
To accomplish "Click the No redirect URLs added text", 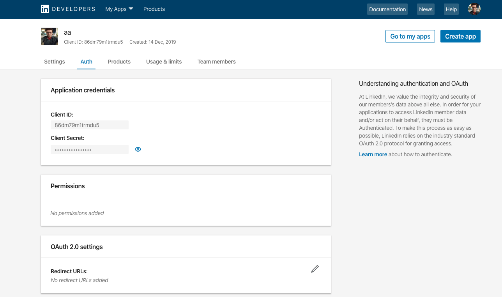I will coord(80,280).
